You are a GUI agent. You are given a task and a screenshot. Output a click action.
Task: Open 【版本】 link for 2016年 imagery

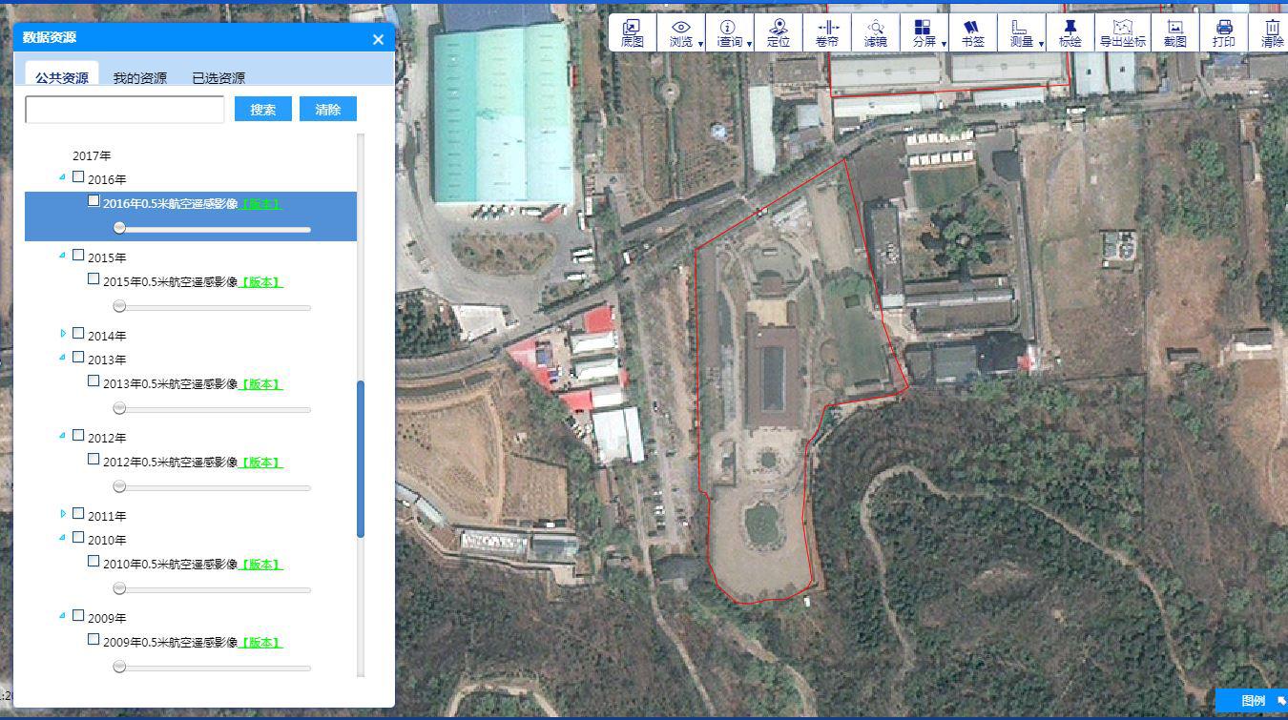pos(260,204)
